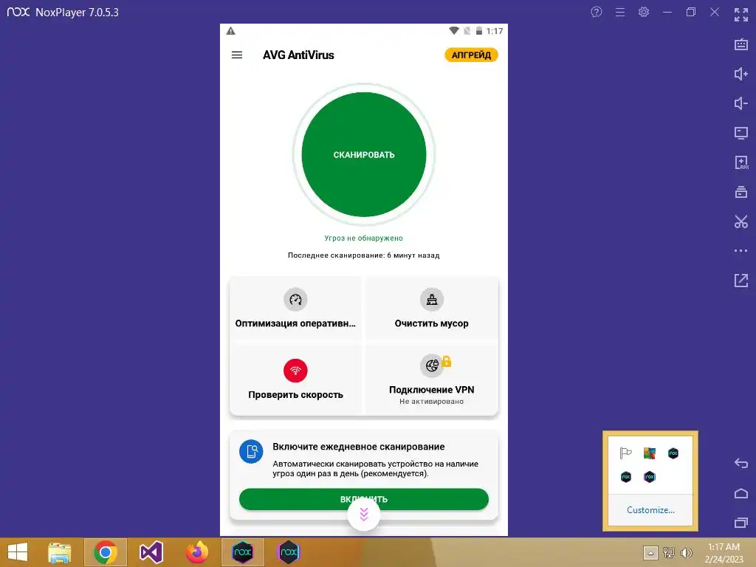Open Подключение VPN globe icon
This screenshot has width=756, height=567.
[x=431, y=365]
